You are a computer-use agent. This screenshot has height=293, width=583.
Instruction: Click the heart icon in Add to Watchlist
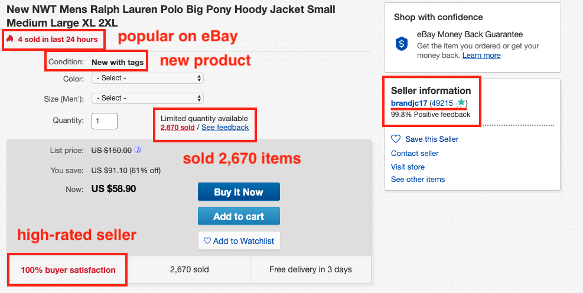[207, 242]
